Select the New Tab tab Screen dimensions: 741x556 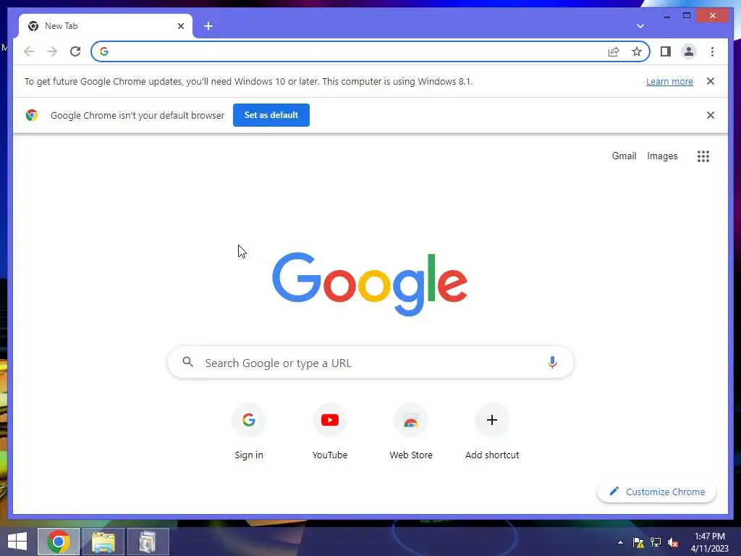(x=106, y=26)
